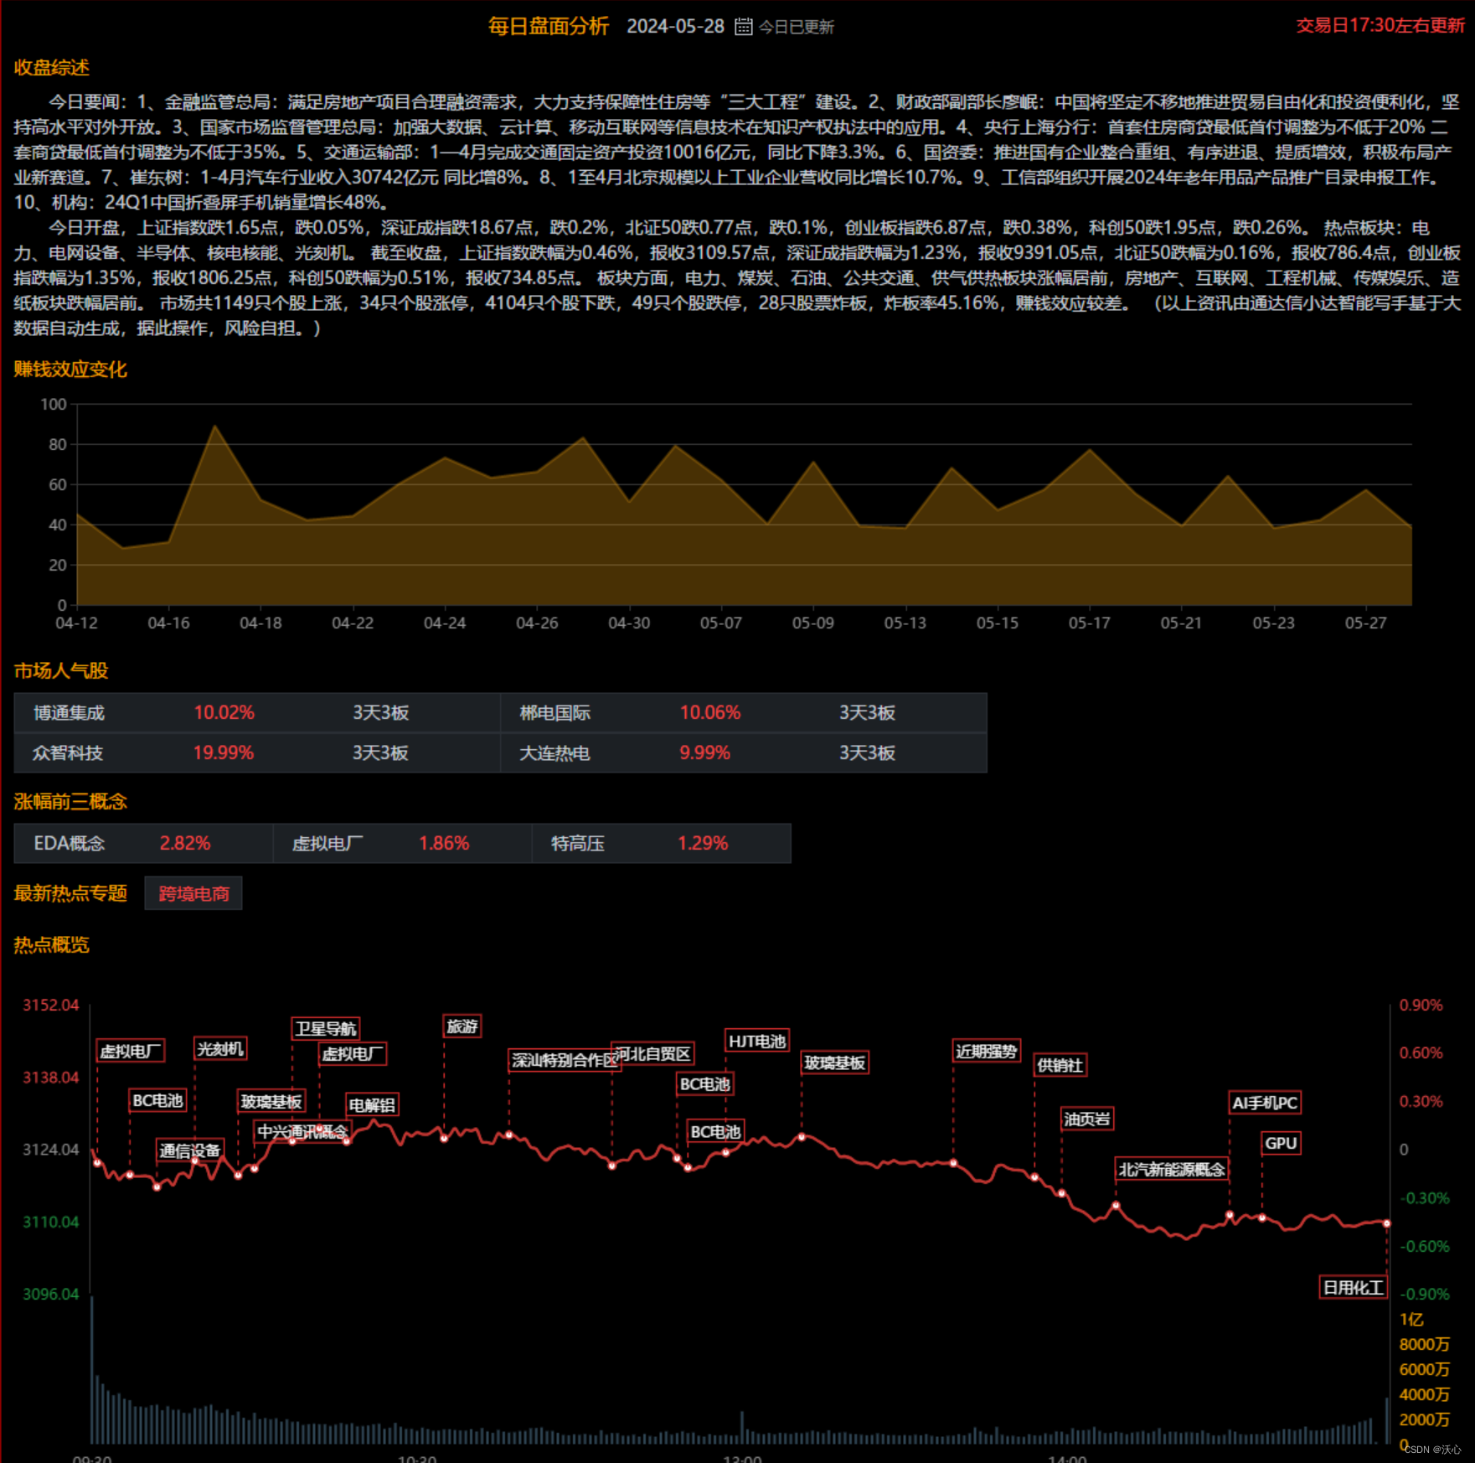Select the 郴电国际 stock name
The image size is (1475, 1463).
554,713
